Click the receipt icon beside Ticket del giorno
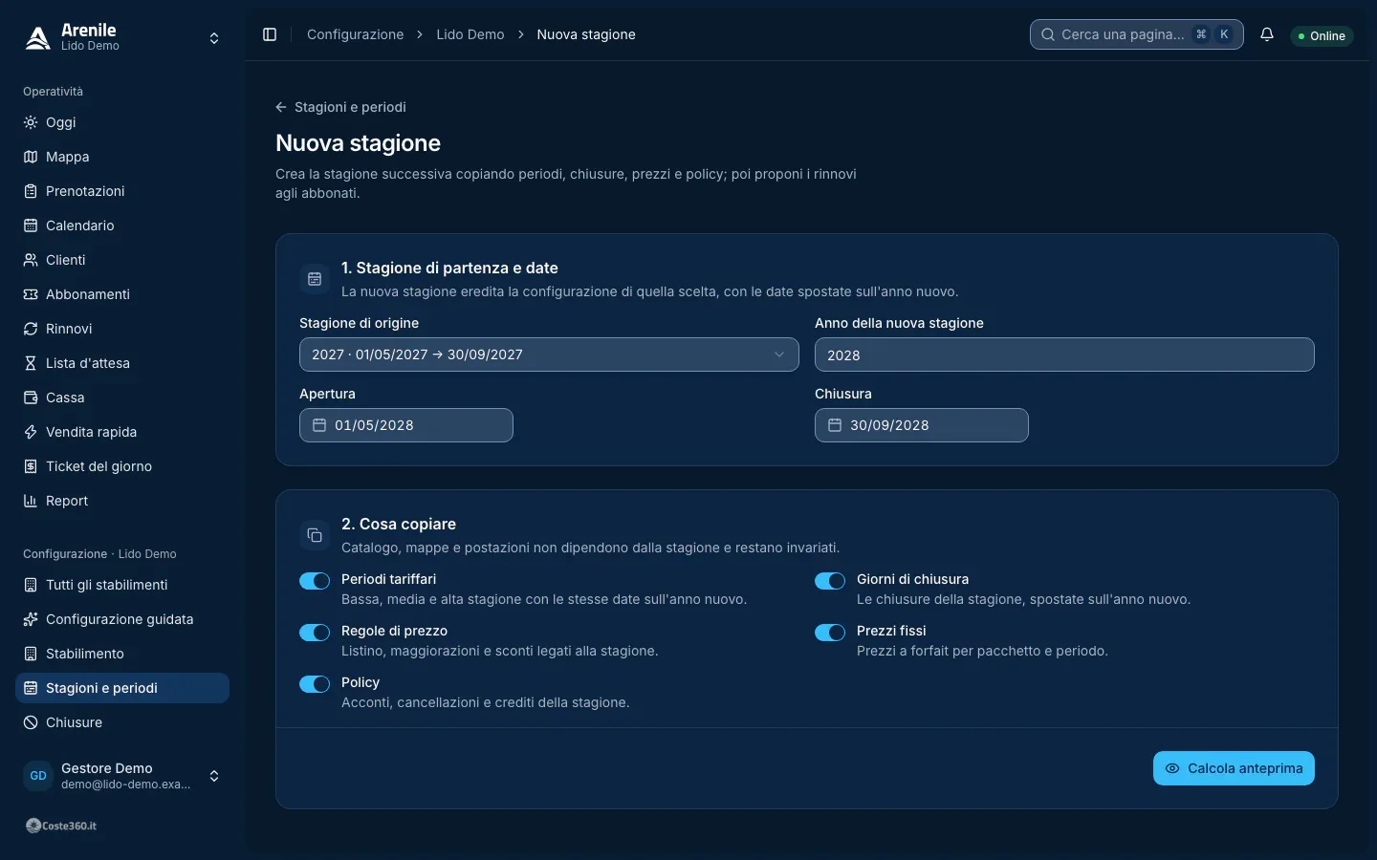Viewport: 1377px width, 860px height. coord(31,466)
